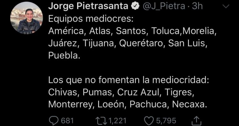The image size is (239, 126).
Task: Click the word 'Necaxa.' ending the tweet
Action: click(x=190, y=104)
